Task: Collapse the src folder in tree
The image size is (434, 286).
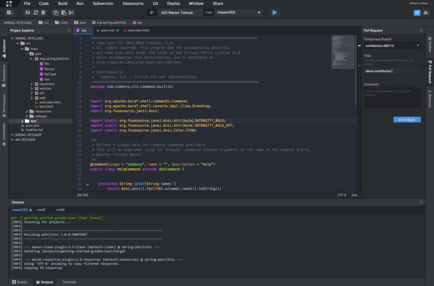Action: tap(18, 43)
